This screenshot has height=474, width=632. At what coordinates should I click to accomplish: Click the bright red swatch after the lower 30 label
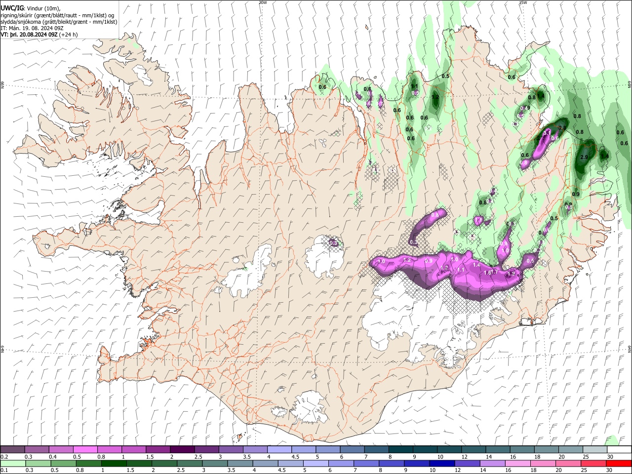619,464
